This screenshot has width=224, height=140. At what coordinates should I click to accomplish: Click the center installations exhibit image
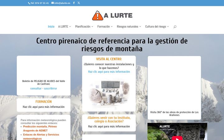click(x=109, y=94)
